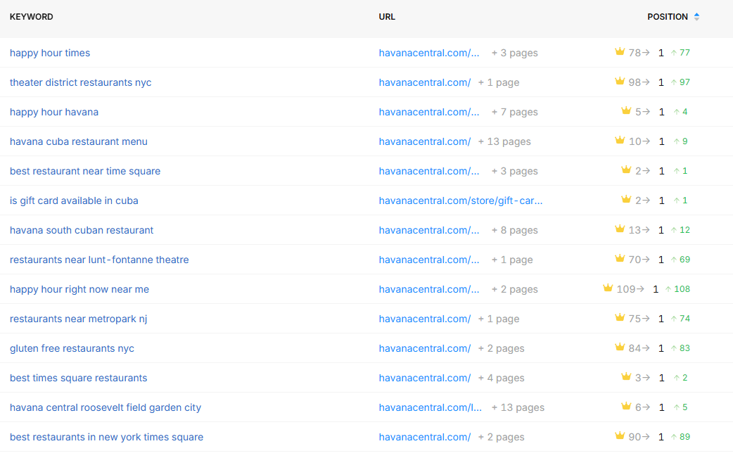Expand '+ 8 pages' for havana south cuban restaurant
The width and height of the screenshot is (733, 458).
click(514, 230)
